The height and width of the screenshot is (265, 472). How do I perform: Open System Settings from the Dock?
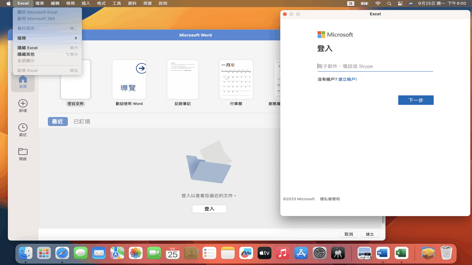click(320, 254)
